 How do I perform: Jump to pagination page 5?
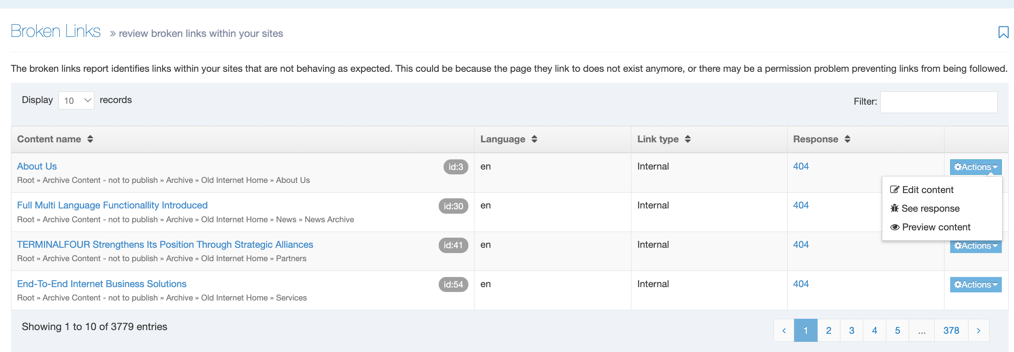[897, 331]
